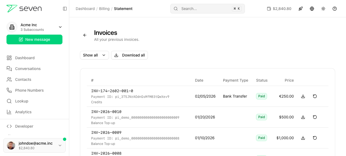Open the help question mark icon
The image size is (346, 156).
335,9
